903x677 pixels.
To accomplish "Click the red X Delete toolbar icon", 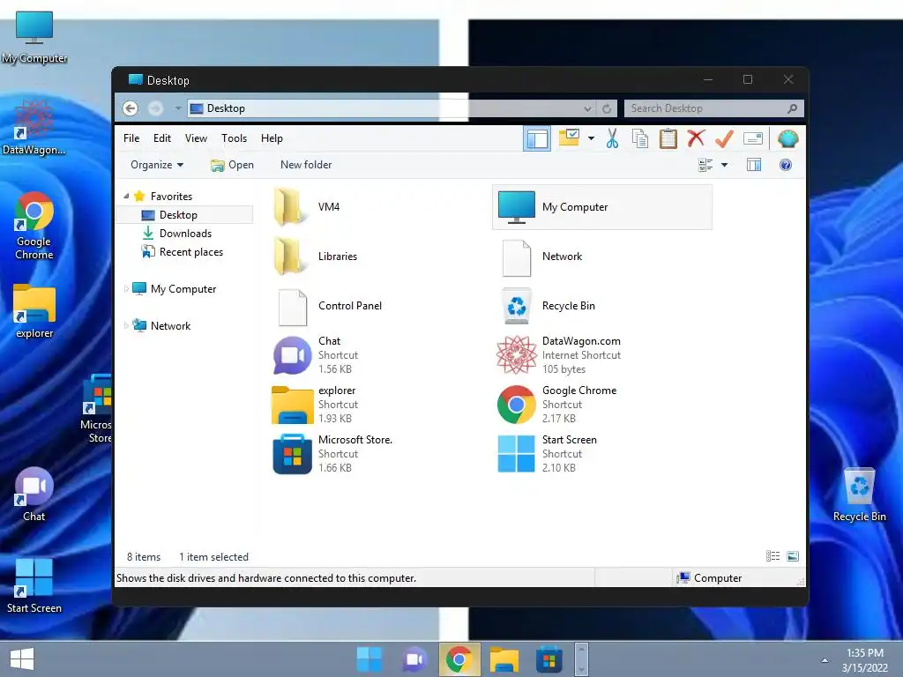I will (696, 138).
